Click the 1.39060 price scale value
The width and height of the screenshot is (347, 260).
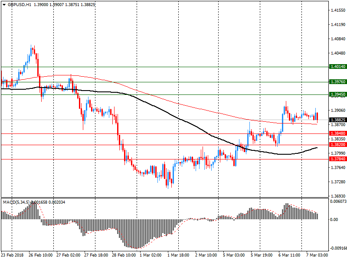tap(338, 110)
